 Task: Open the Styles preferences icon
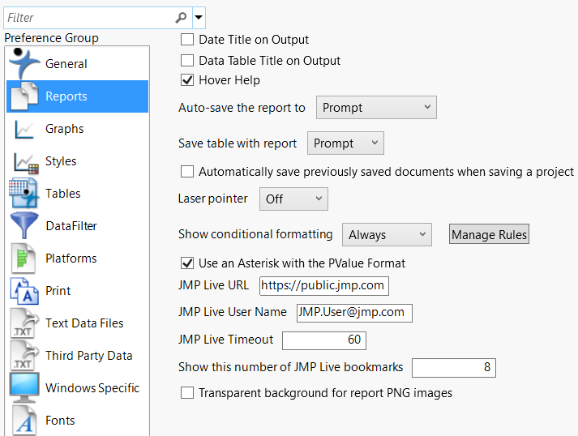tap(24, 161)
